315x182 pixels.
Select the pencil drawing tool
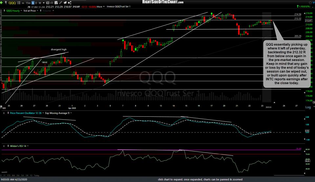(61, 3)
